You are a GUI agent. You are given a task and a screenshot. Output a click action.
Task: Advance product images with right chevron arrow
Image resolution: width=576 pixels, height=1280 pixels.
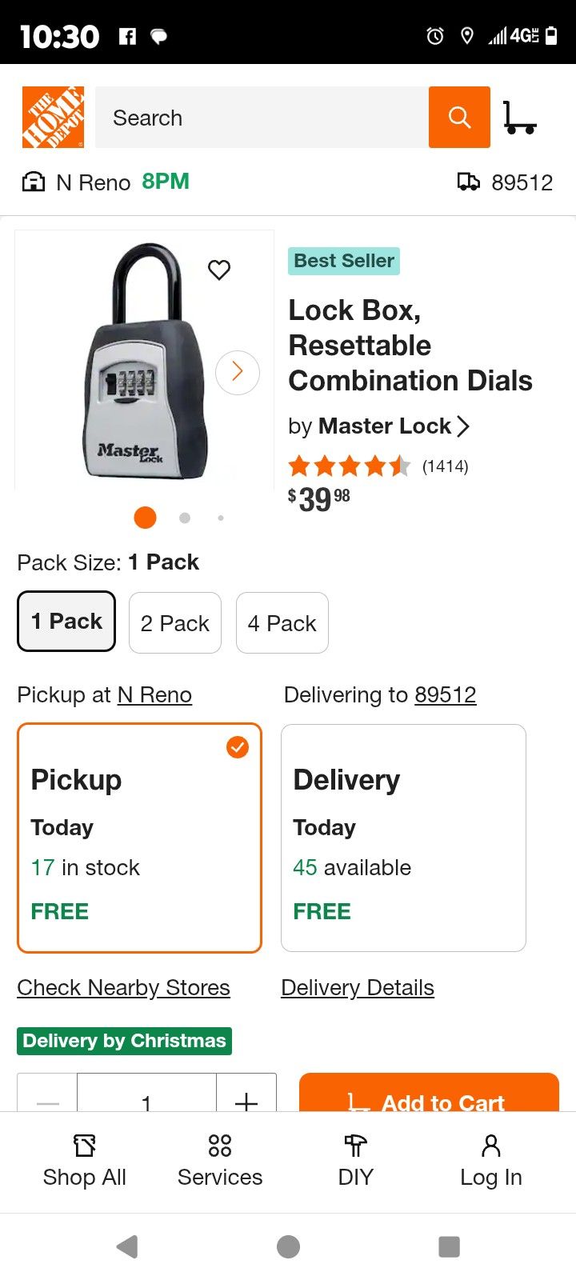pyautogui.click(x=237, y=372)
